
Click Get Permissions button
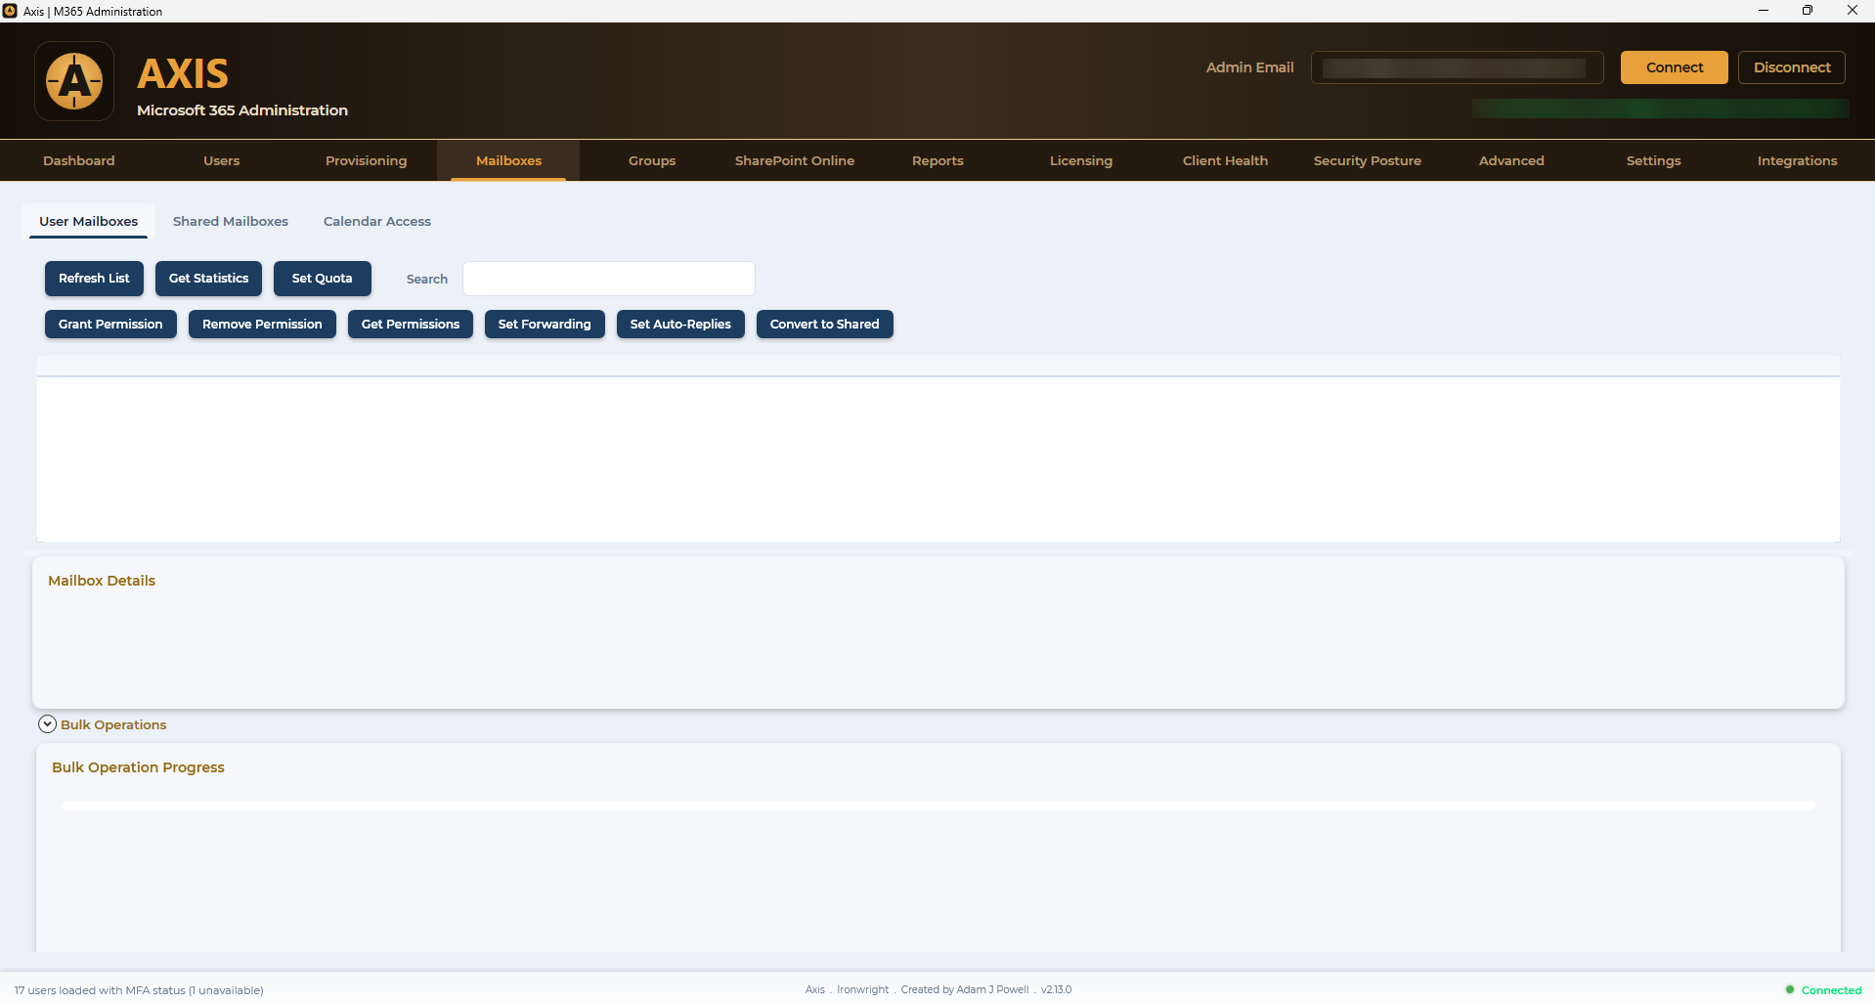pos(411,325)
